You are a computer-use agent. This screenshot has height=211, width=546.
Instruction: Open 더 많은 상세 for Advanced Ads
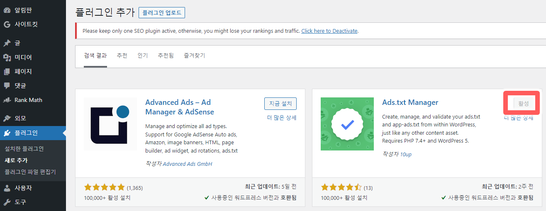click(282, 118)
